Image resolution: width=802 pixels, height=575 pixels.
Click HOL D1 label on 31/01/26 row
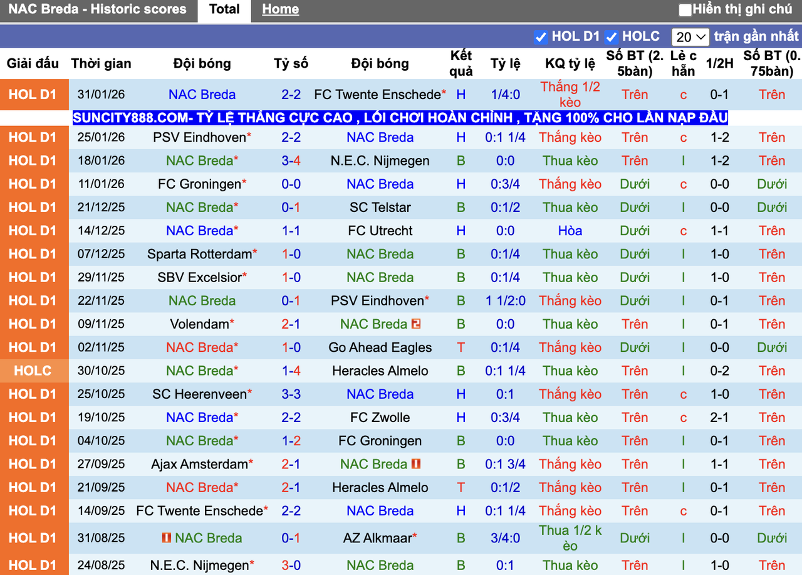[x=33, y=95]
